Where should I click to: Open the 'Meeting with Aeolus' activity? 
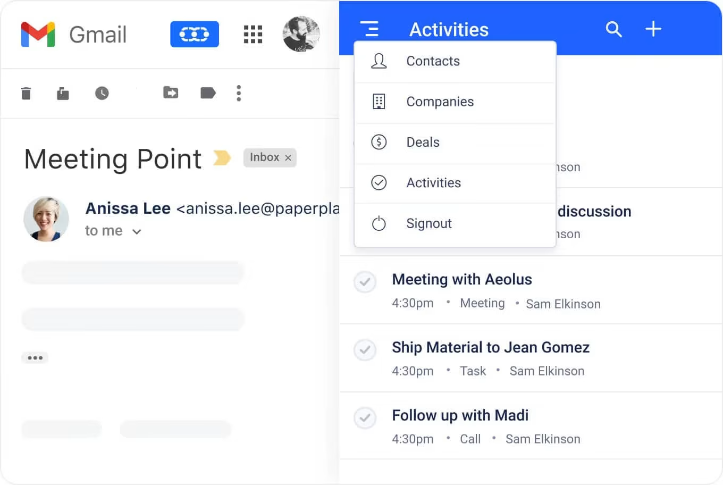click(462, 279)
